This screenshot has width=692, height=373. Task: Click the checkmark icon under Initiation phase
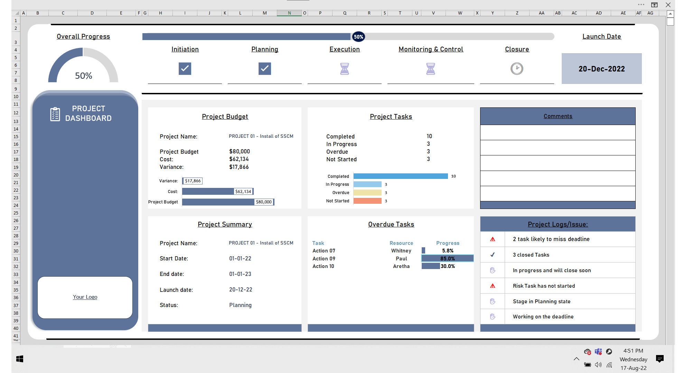tap(185, 68)
